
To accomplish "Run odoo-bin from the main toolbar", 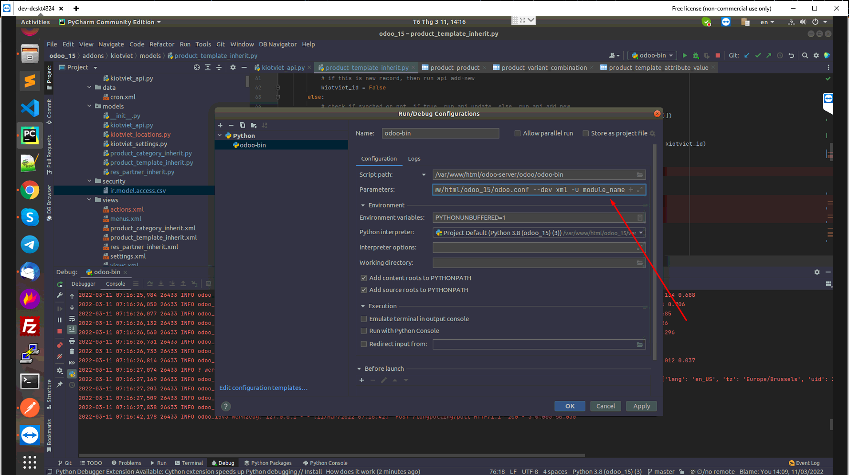I will (685, 55).
